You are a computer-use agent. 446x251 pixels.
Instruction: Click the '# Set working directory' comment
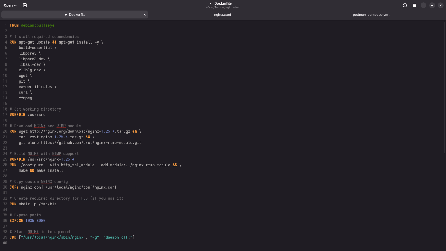[35, 109]
